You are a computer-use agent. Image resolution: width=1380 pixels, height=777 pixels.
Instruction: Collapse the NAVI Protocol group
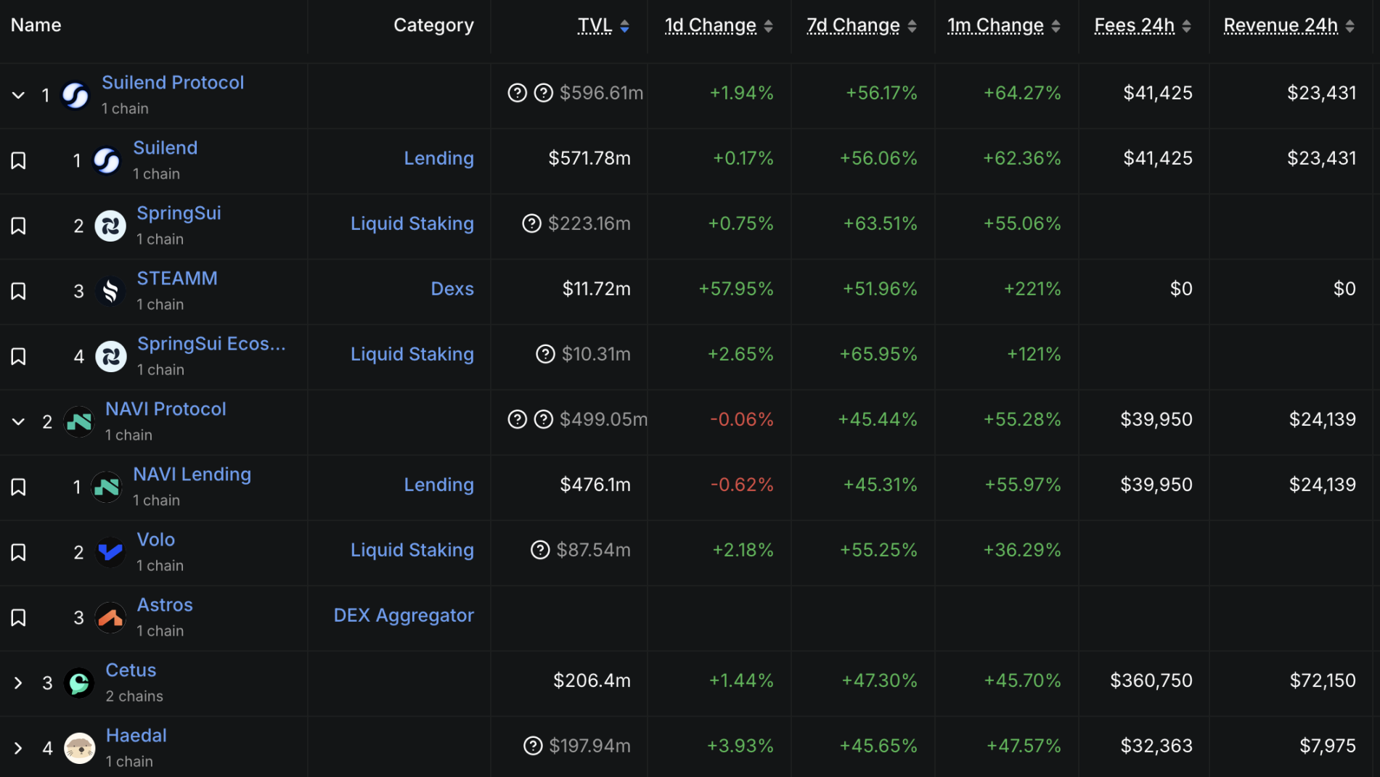tap(19, 422)
